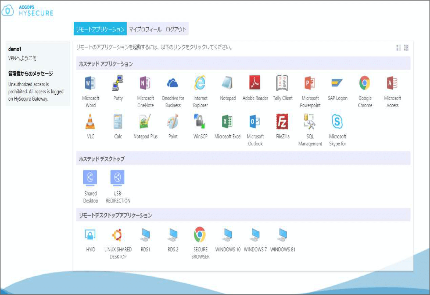Start Internet Explorer
The height and width of the screenshot is (295, 430).
coord(200,83)
